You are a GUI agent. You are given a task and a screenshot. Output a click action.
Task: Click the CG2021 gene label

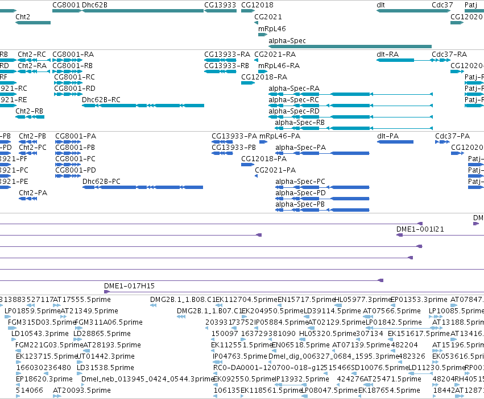tap(268, 17)
